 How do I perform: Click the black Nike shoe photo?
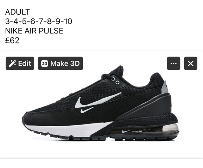click(101, 105)
